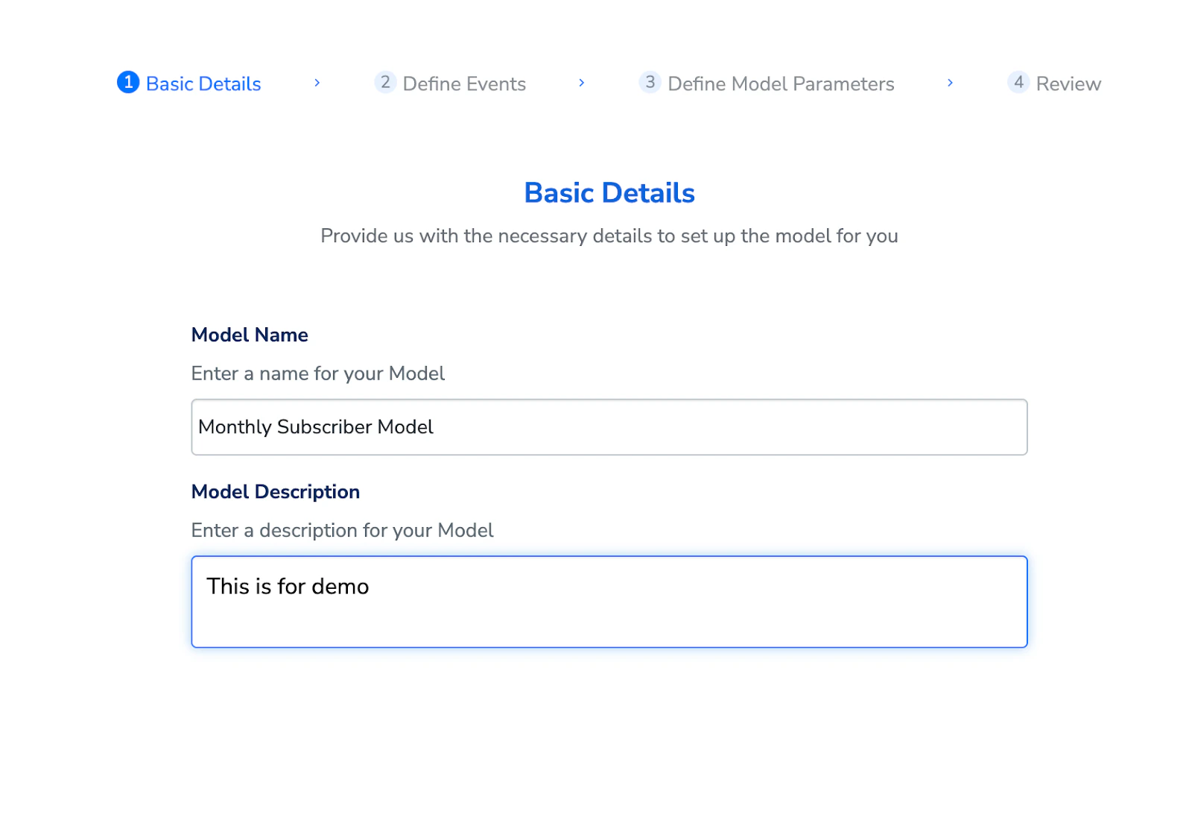Open the Basic Details step
This screenshot has width=1192, height=820.
[203, 83]
